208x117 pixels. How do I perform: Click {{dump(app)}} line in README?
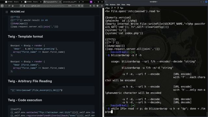tap(19, 23)
